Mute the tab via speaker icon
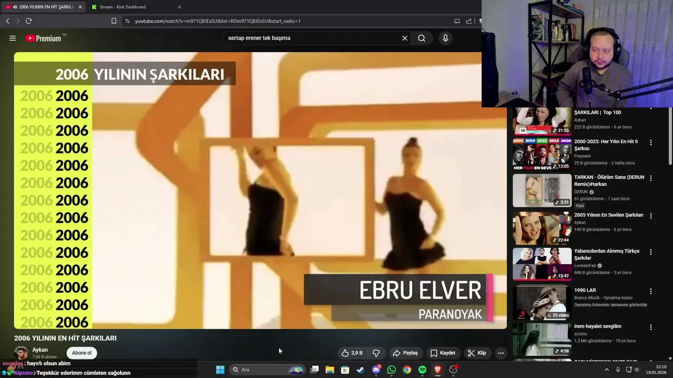The image size is (673, 378). point(15,7)
